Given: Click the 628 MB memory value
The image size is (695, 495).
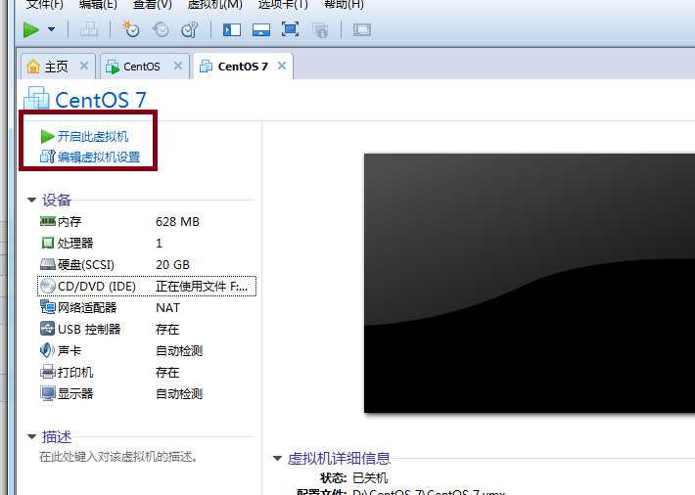Looking at the screenshot, I should point(177,221).
